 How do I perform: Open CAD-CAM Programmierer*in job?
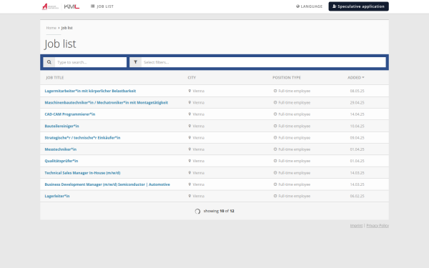[x=70, y=114]
